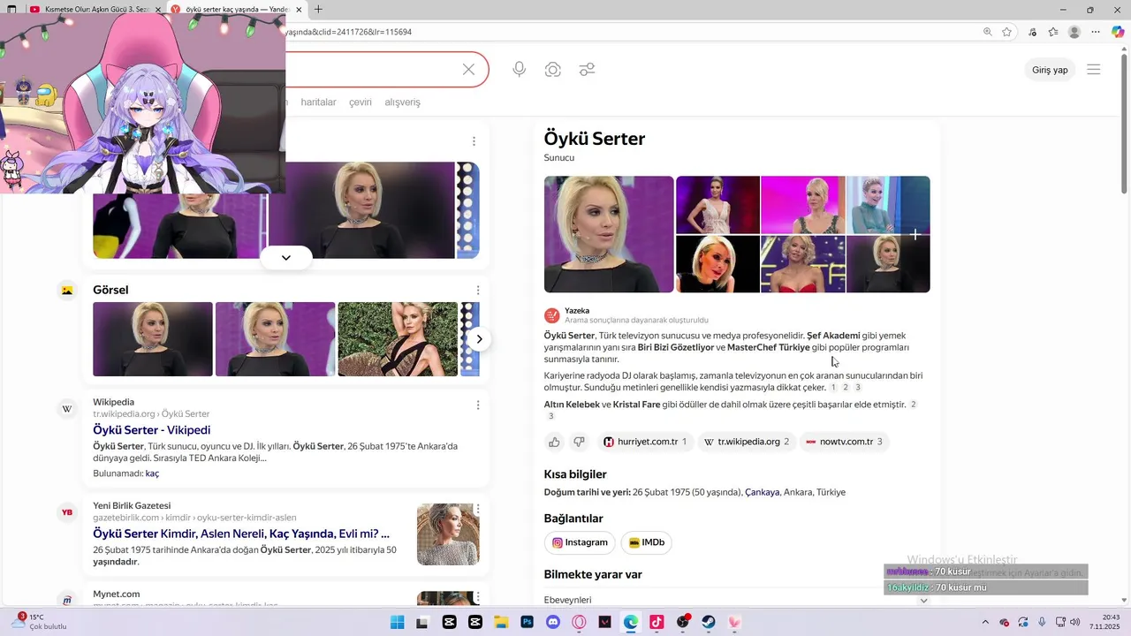
Task: Zoom magnifier icon in address bar
Action: coord(988,32)
